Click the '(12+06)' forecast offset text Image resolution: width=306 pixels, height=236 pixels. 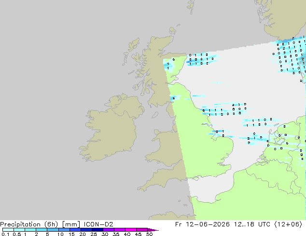tap(288, 224)
